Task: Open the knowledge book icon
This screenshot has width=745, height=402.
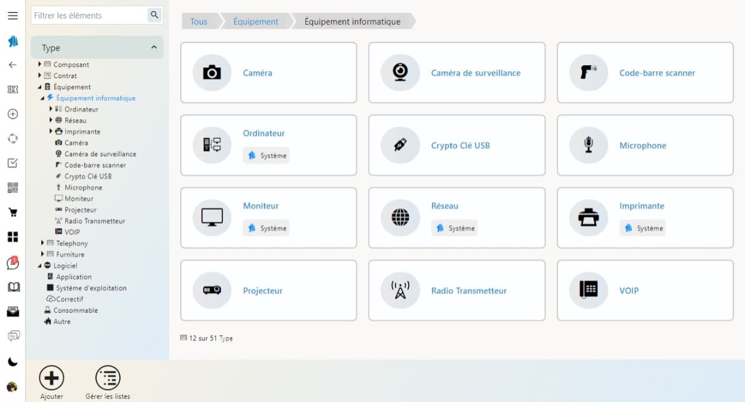Action: point(12,286)
